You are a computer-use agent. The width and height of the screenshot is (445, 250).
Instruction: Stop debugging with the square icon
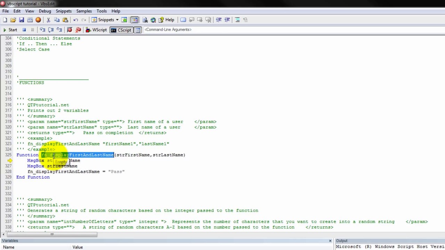24,30
